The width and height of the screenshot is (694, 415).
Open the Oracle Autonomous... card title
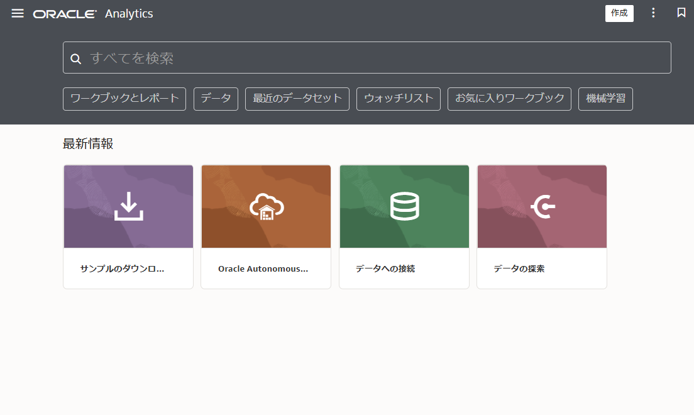pos(263,269)
